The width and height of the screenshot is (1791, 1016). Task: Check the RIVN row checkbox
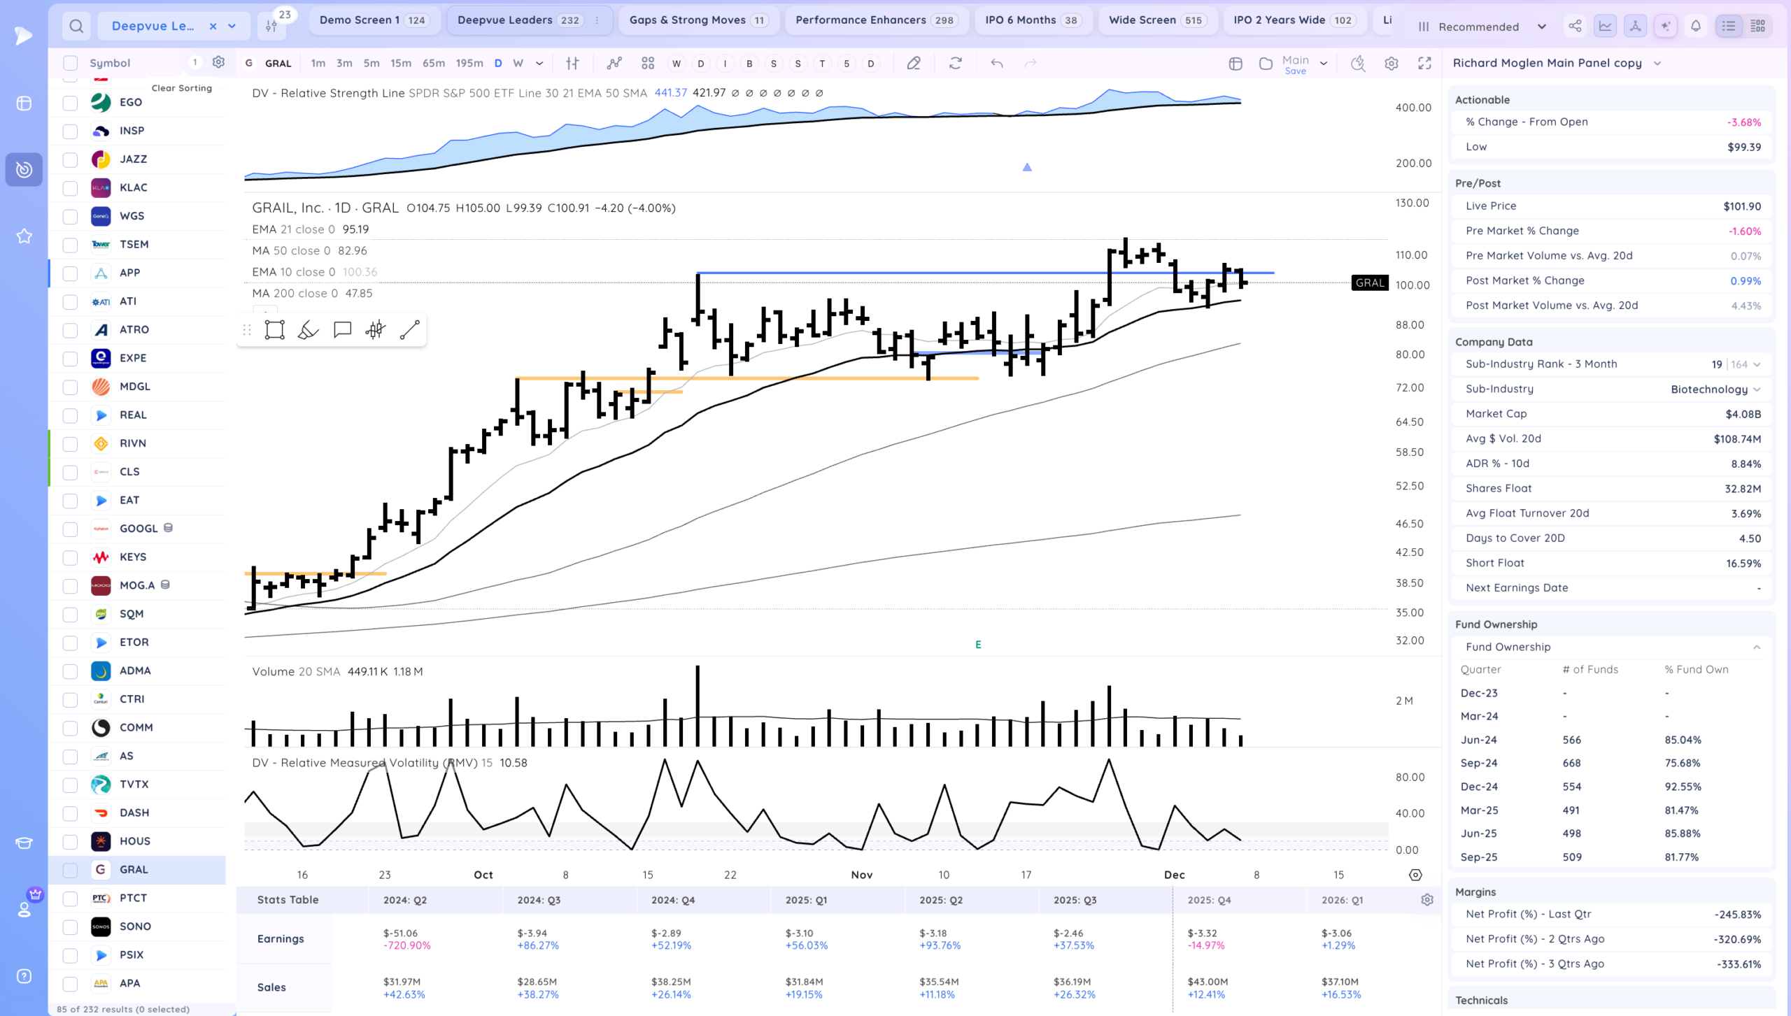70,444
